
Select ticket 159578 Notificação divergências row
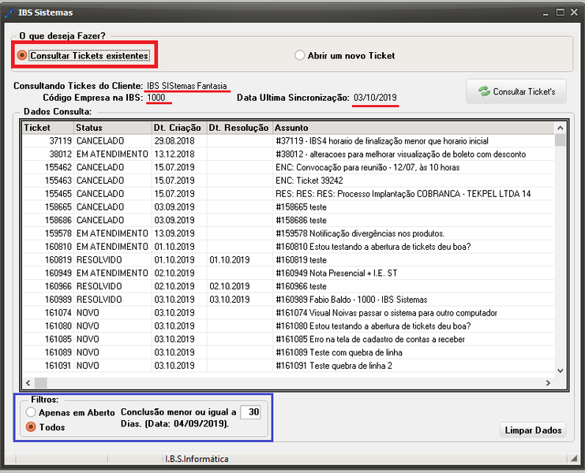(x=288, y=233)
